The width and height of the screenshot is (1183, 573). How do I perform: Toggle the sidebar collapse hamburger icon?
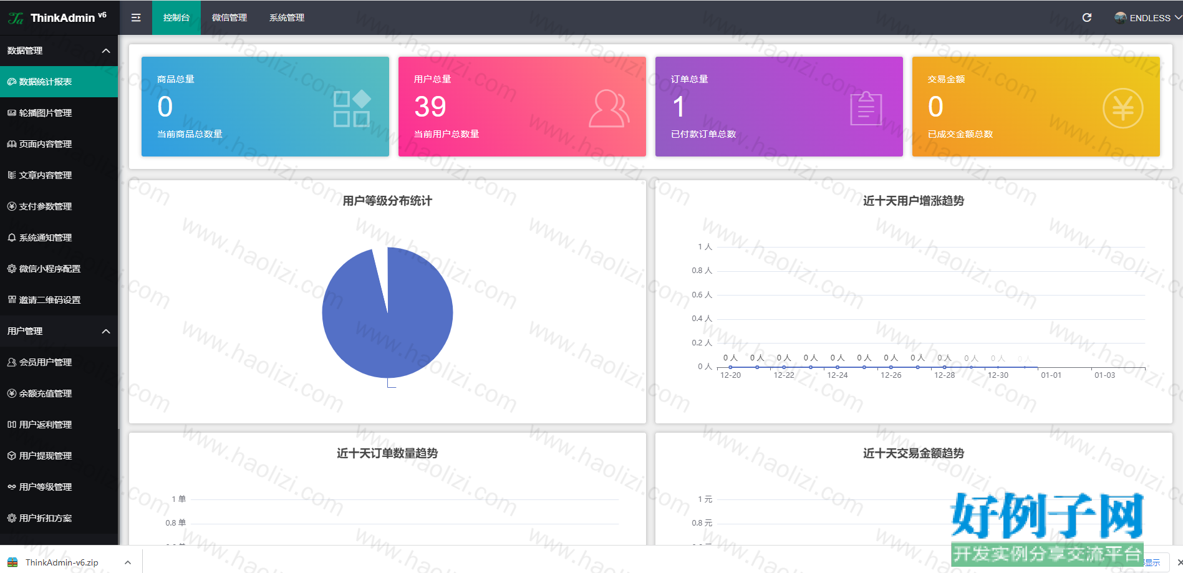coord(136,17)
